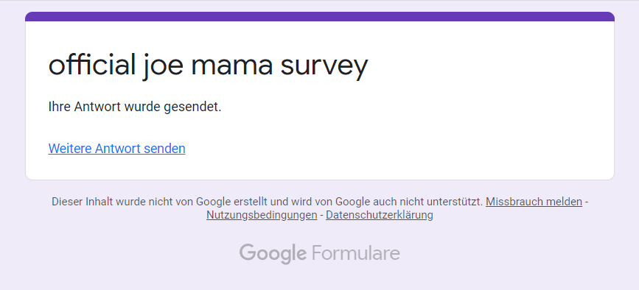Click the word mama in the title
639x290 pixels.
[x=231, y=68]
